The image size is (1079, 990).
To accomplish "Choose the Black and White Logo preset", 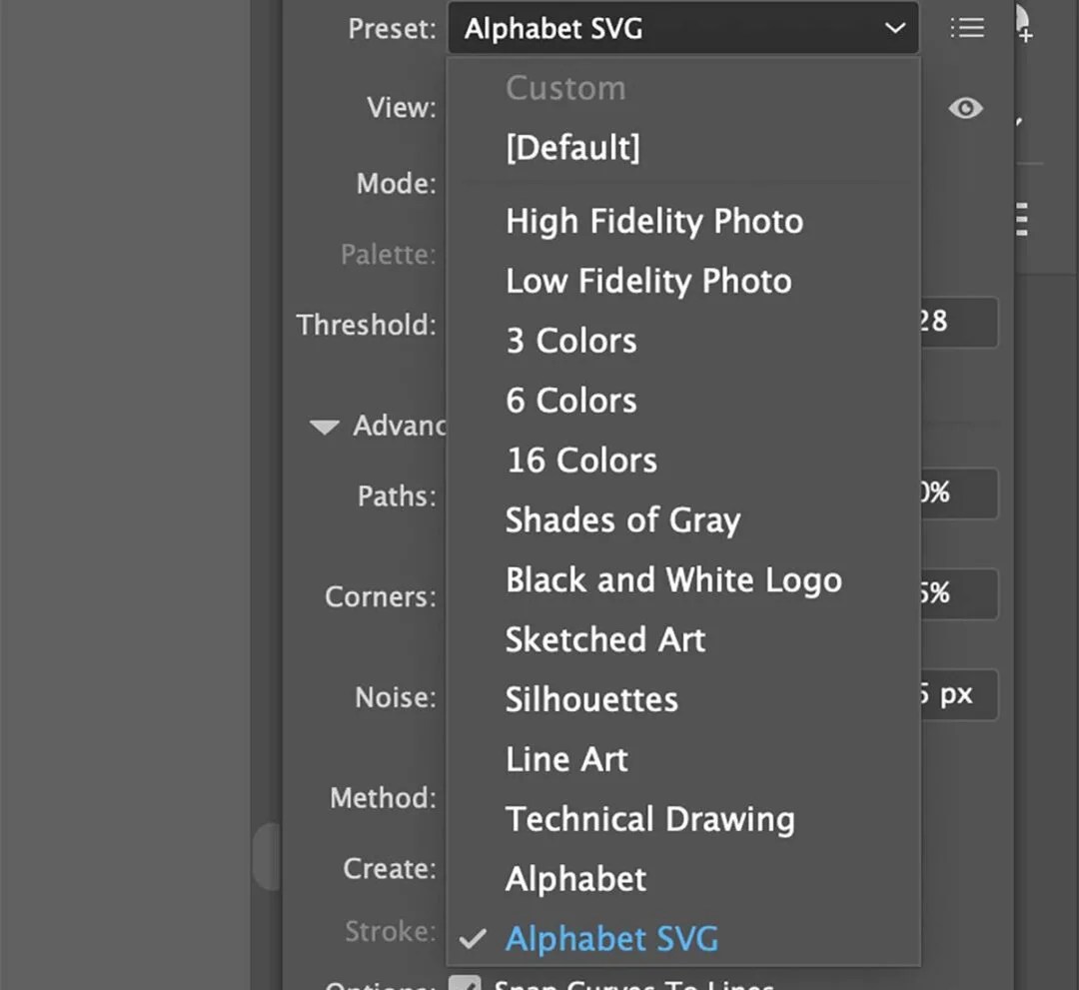I will [x=673, y=580].
